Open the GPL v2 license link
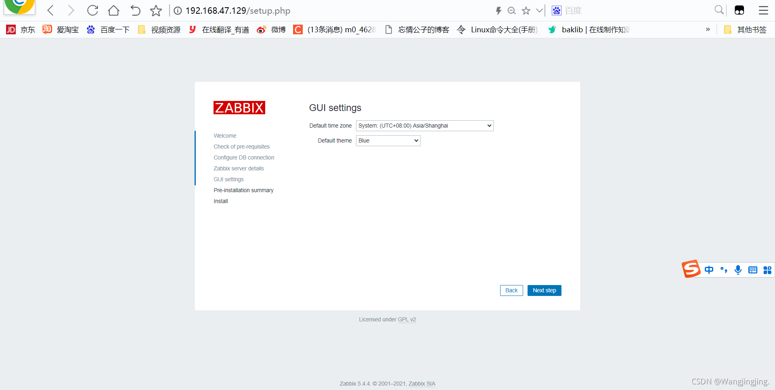The height and width of the screenshot is (390, 775). pyautogui.click(x=407, y=319)
